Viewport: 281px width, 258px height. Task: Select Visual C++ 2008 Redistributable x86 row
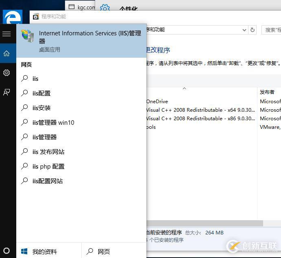click(213, 118)
